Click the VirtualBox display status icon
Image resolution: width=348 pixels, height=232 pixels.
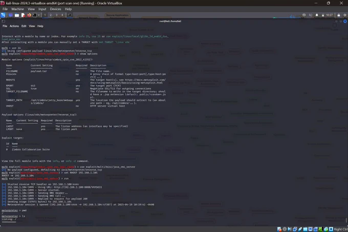coord(311,229)
